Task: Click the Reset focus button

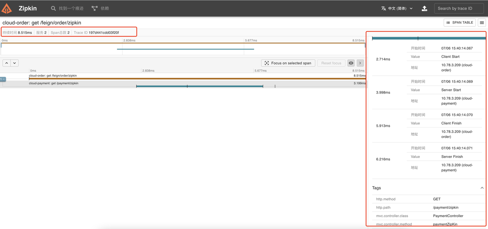Action: click(x=331, y=63)
